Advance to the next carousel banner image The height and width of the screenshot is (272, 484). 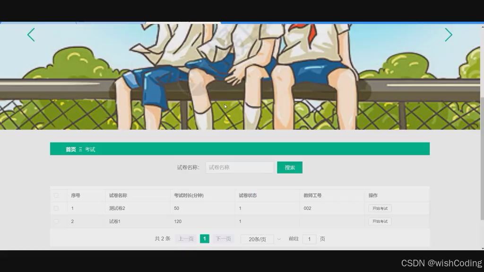449,34
